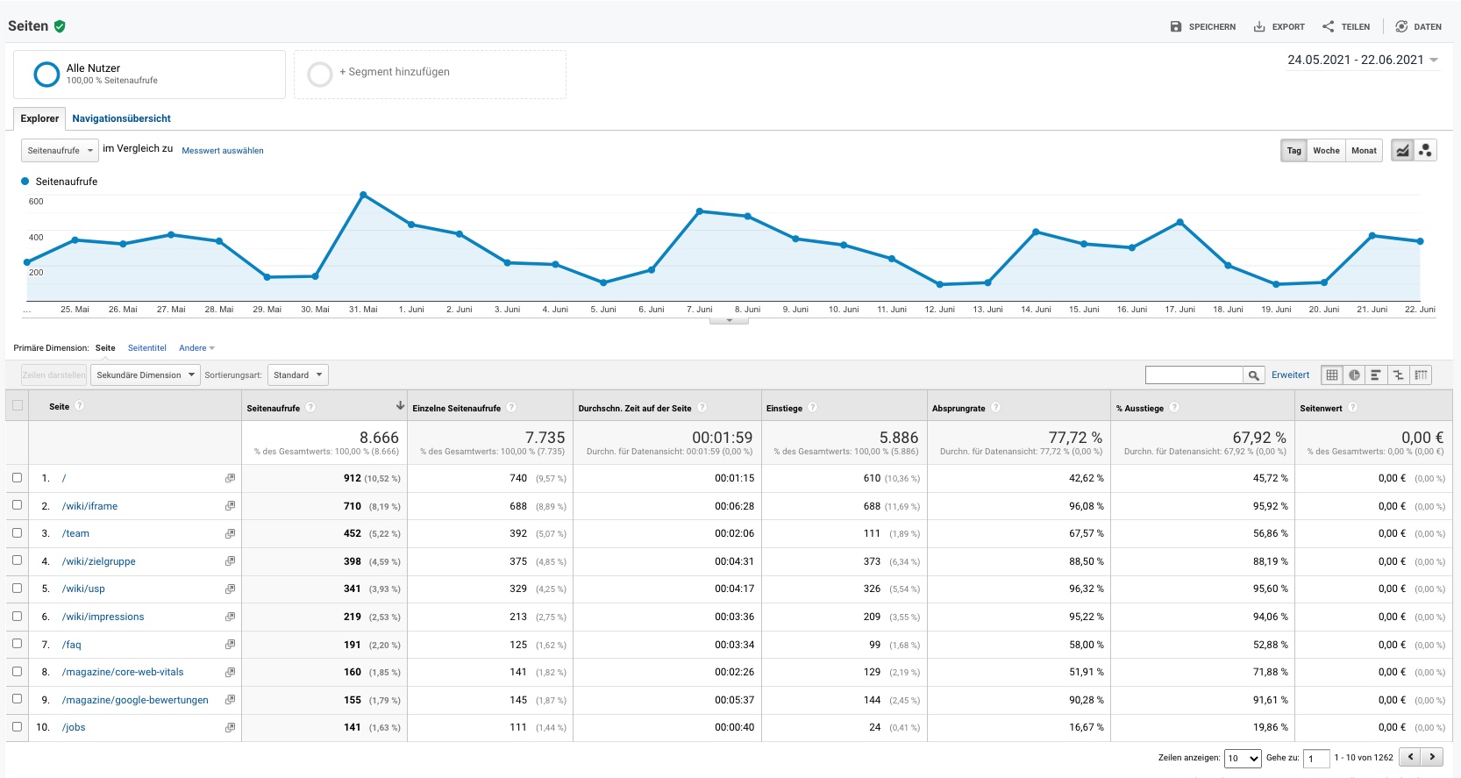Screen dimensions: 1461x778
Task: Collapse the chart using handle below graph
Action: (x=729, y=320)
